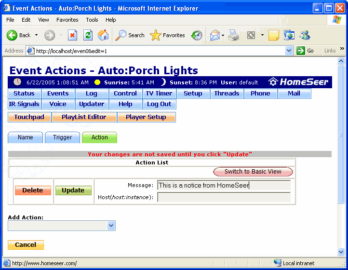The width and height of the screenshot is (348, 270).
Task: Switch to the Name tab
Action: (25, 137)
